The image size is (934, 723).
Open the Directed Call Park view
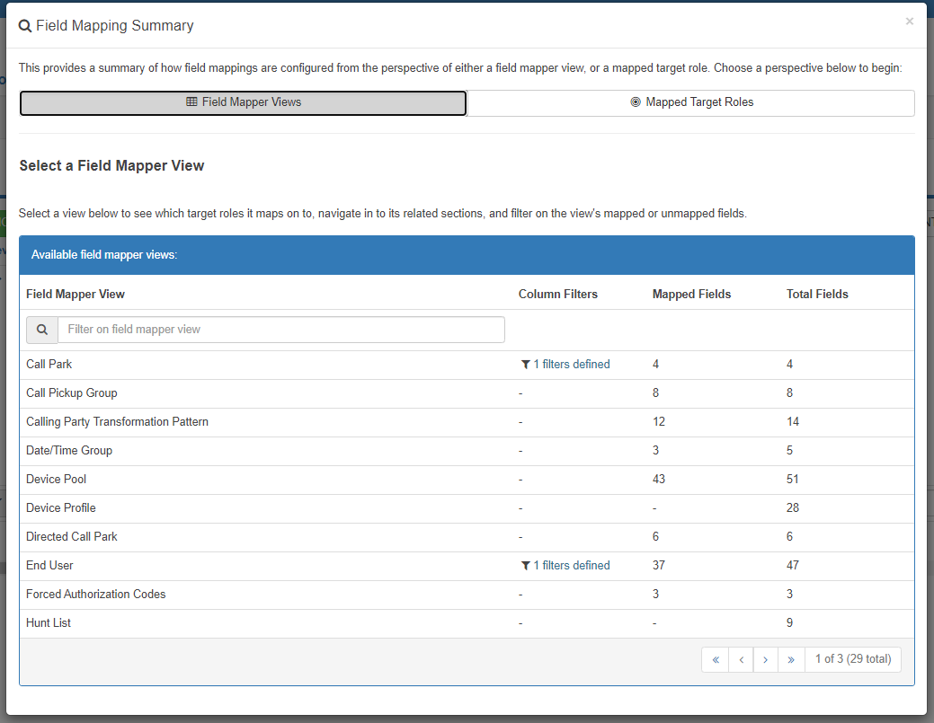[x=72, y=537]
